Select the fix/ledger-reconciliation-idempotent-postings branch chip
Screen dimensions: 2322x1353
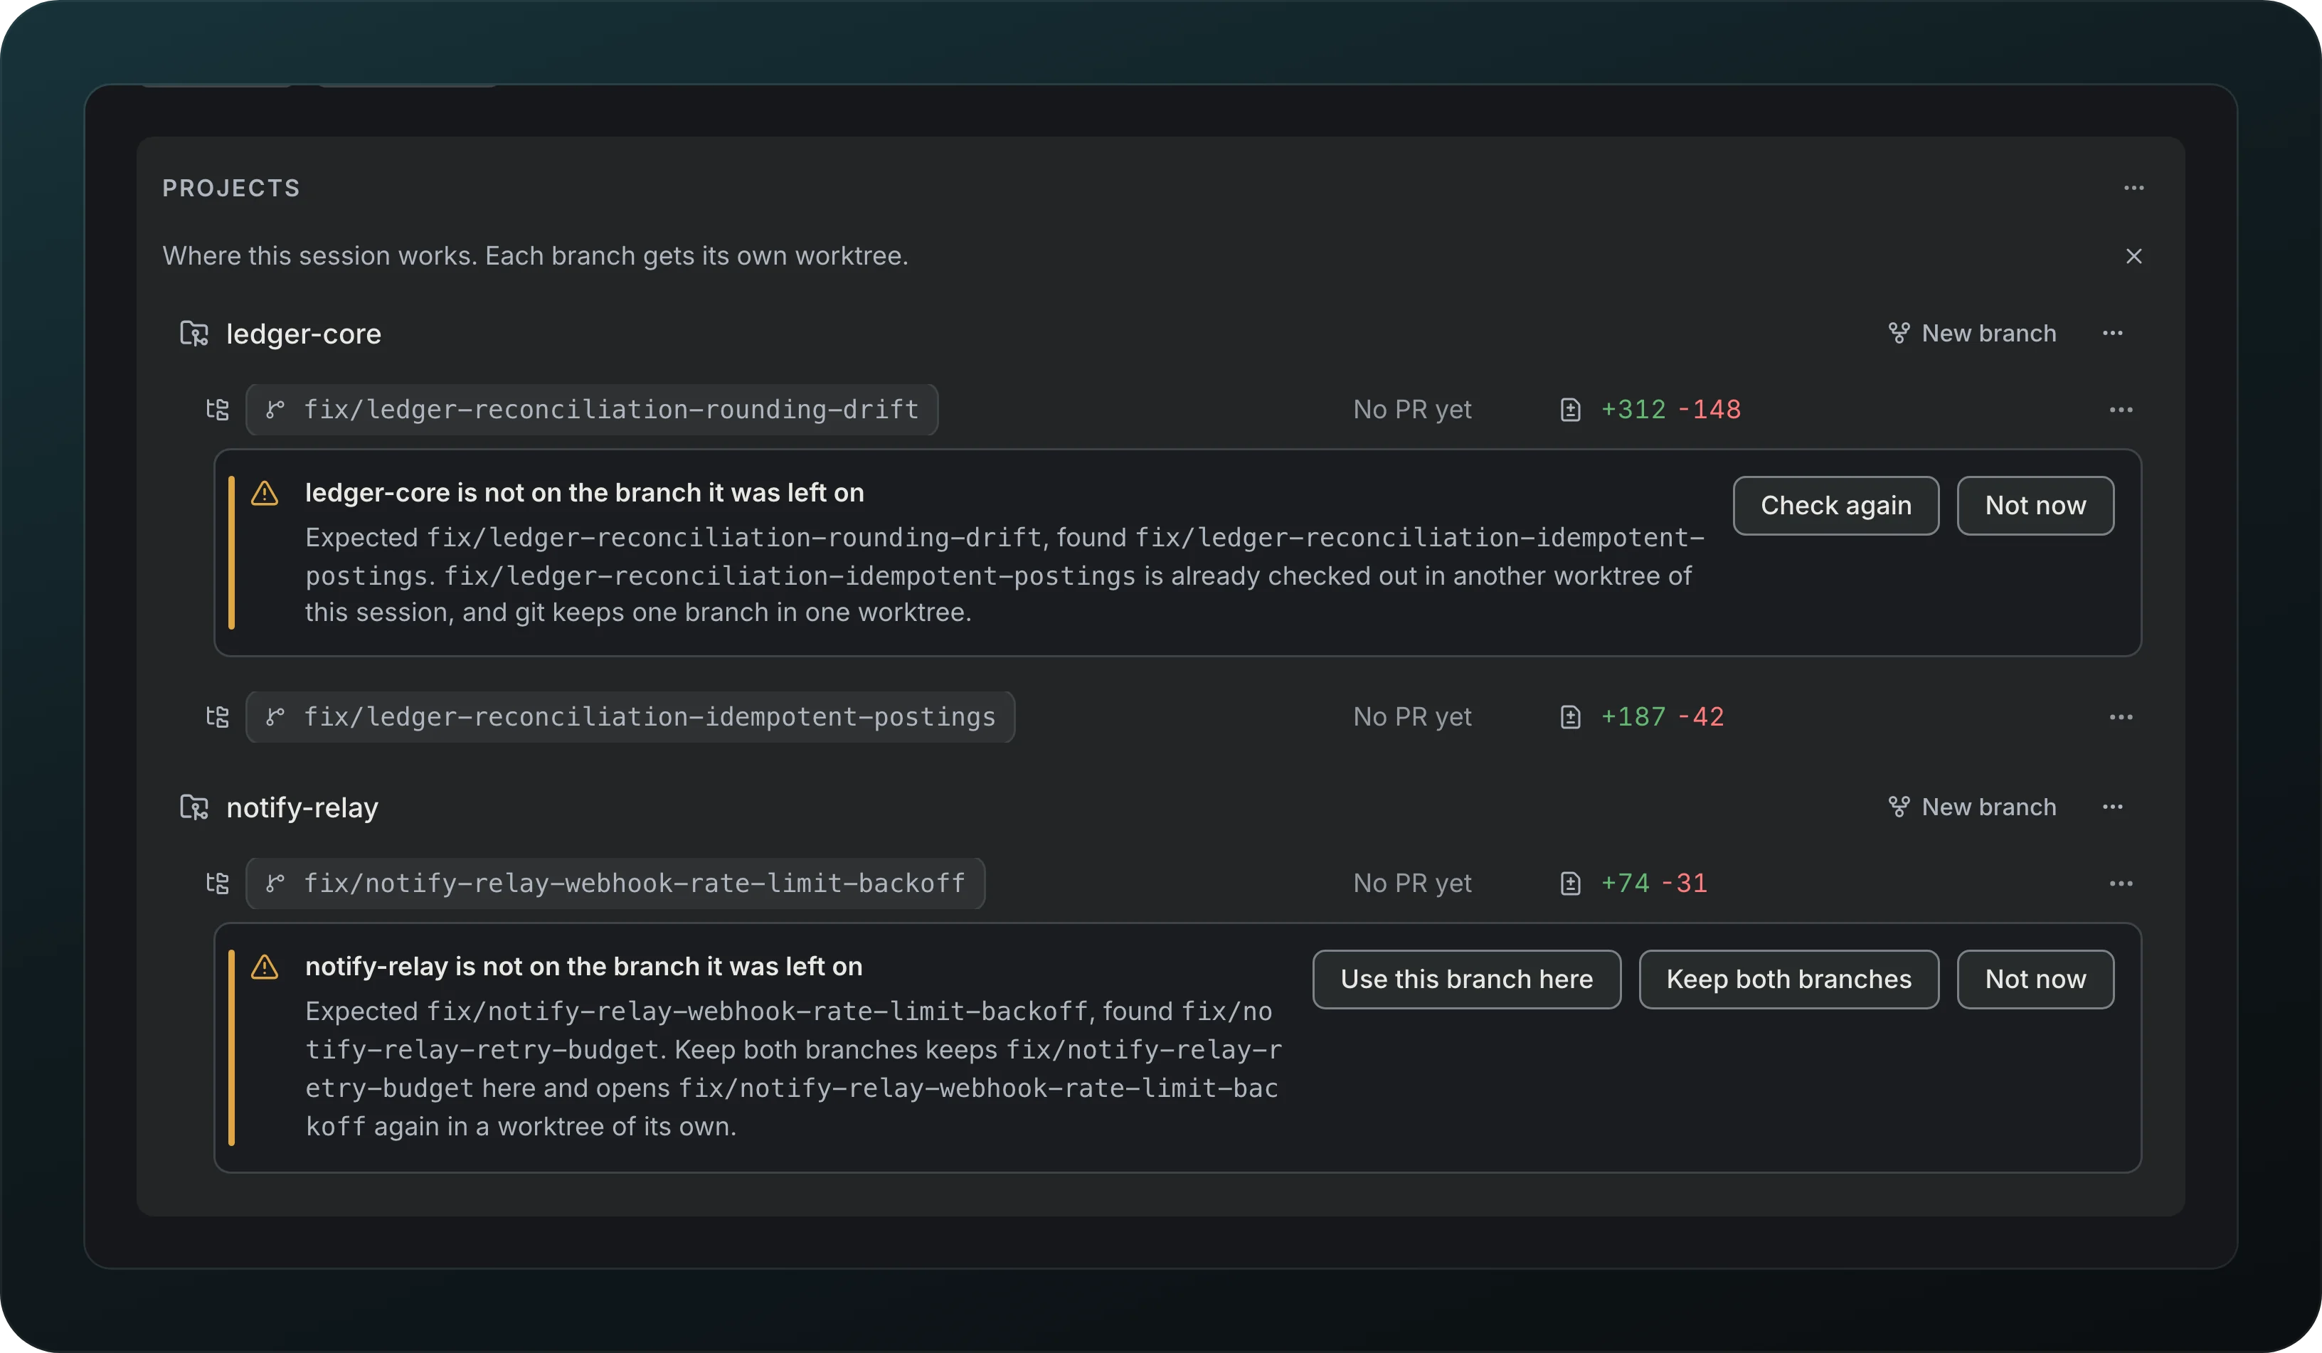point(630,717)
